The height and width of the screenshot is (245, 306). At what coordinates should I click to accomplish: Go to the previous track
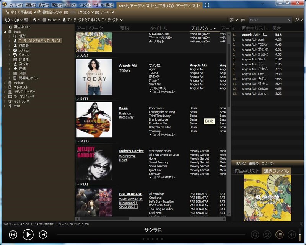click(x=13, y=235)
